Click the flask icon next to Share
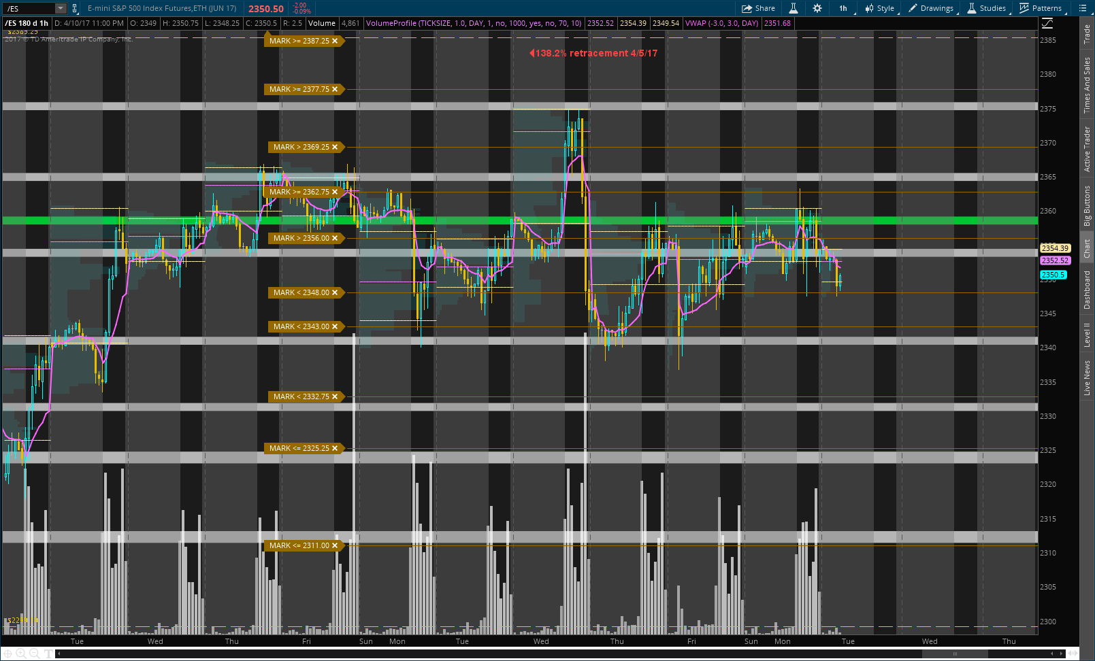 click(x=794, y=8)
